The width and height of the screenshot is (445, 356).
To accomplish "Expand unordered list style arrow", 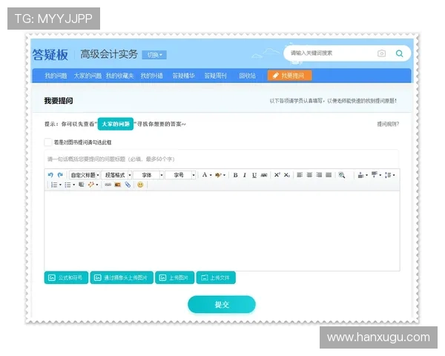I will coord(74,185).
